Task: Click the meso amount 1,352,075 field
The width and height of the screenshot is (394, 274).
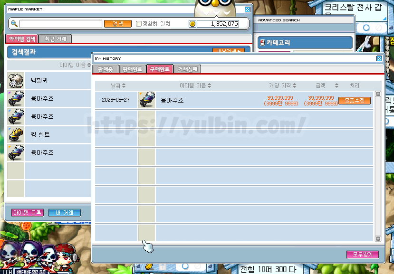Action: [218, 24]
